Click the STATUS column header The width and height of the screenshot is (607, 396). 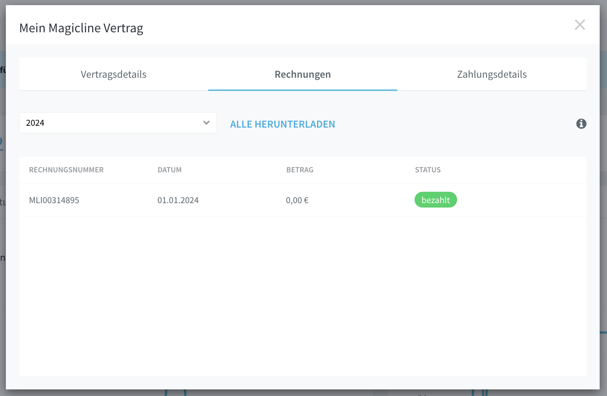point(428,170)
